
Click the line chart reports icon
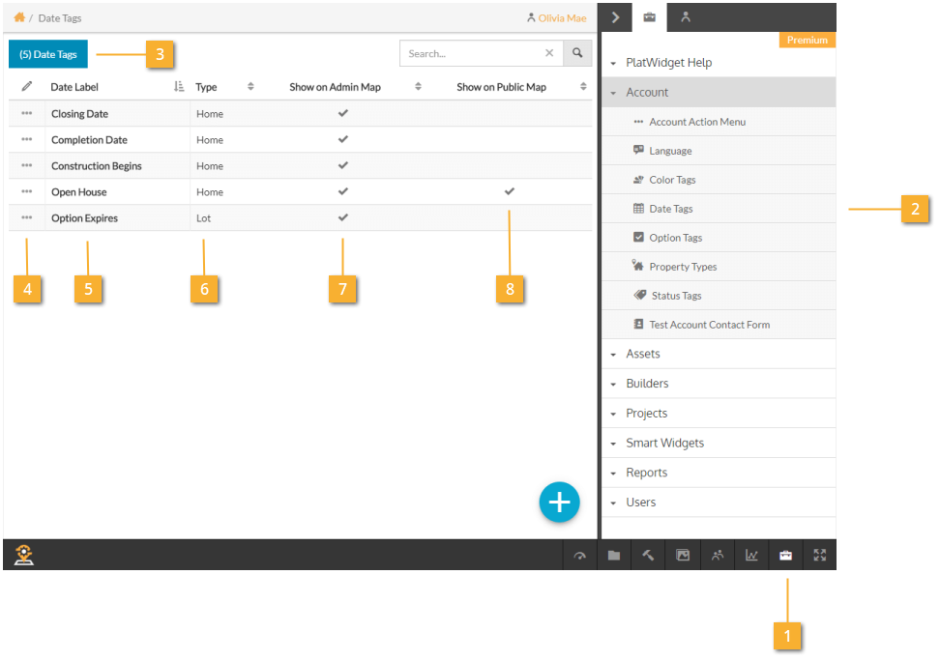coord(751,556)
